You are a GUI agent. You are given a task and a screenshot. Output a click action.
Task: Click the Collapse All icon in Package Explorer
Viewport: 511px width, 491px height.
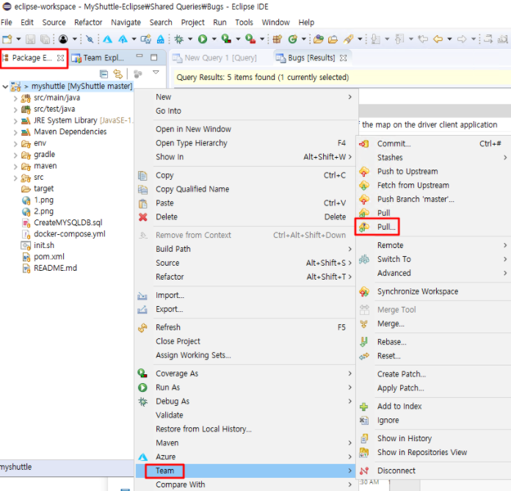coord(104,74)
